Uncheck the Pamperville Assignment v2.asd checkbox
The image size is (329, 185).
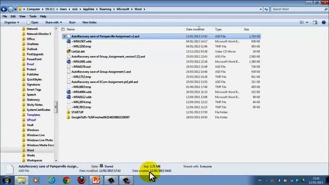65,36
